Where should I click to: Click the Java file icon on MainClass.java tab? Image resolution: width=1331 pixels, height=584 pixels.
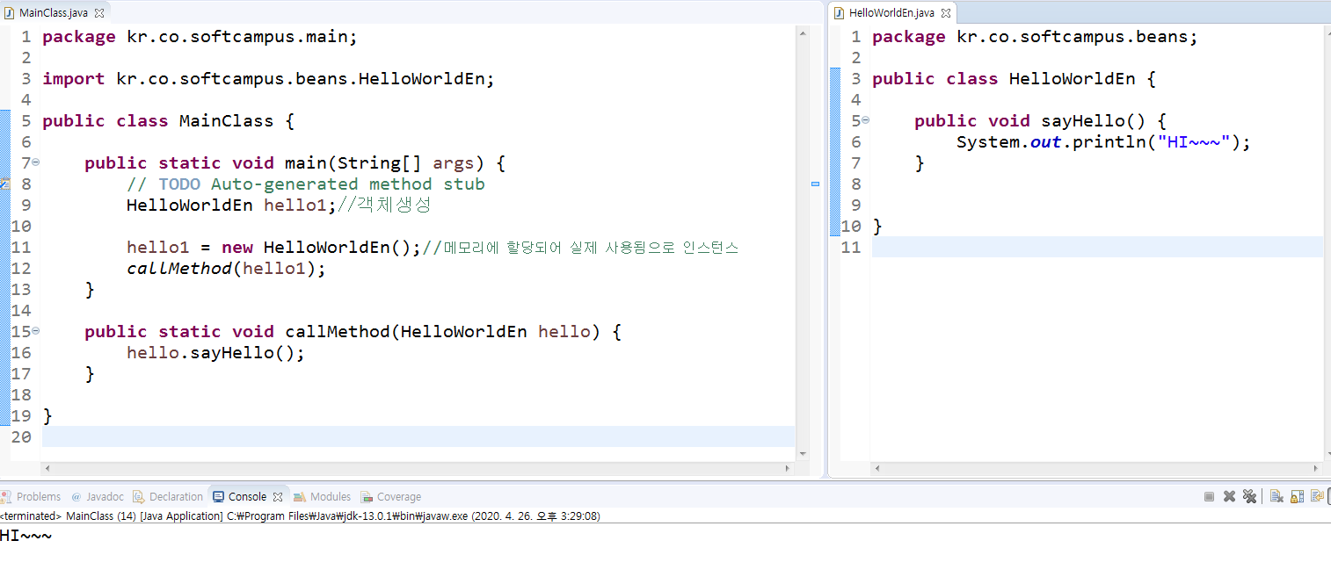10,13
